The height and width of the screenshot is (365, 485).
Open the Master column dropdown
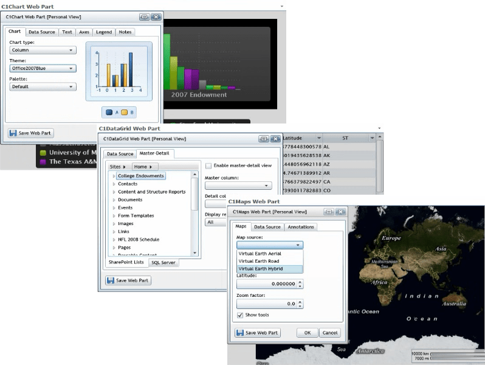point(238,186)
